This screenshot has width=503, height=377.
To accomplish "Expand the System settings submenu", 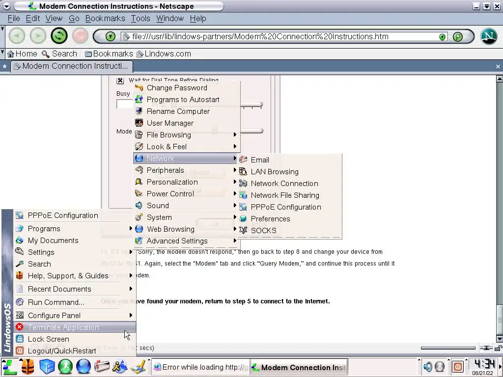I will coord(186,217).
